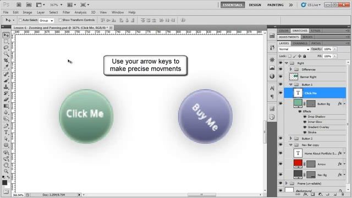The image size is (352, 198).
Task: Select the Blur tool
Action: pyautogui.click(x=6, y=112)
